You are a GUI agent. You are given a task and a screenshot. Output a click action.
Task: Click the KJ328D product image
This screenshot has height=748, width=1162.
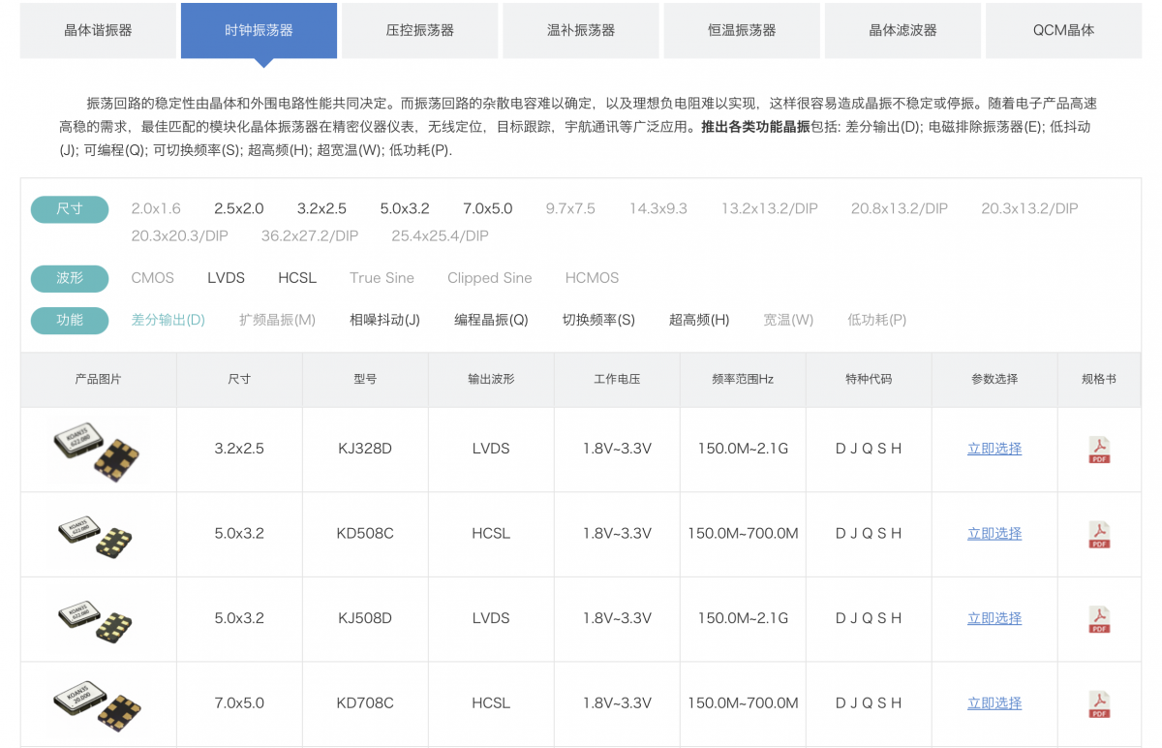[x=98, y=451]
